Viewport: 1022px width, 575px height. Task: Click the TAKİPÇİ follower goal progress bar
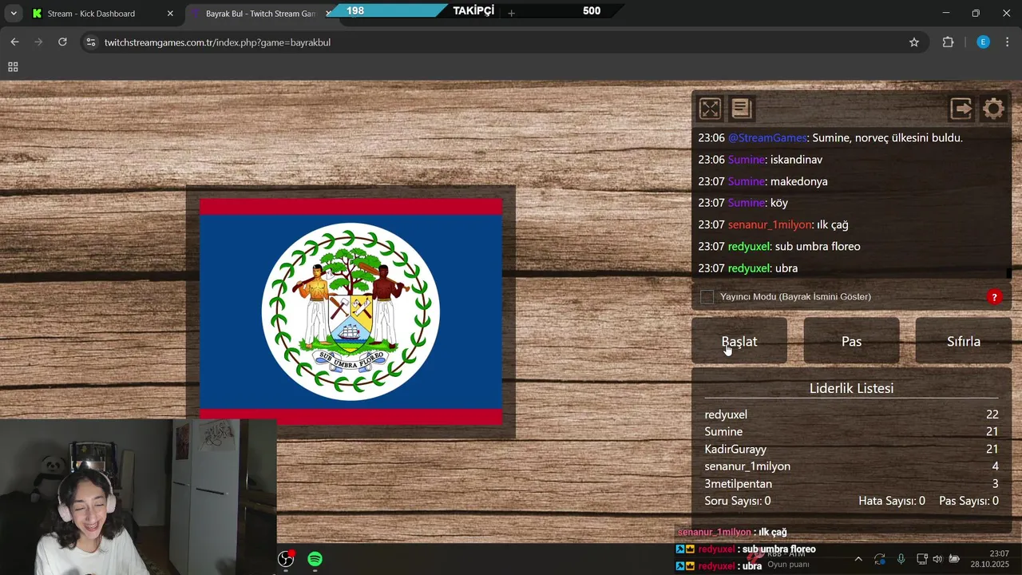[x=473, y=10]
